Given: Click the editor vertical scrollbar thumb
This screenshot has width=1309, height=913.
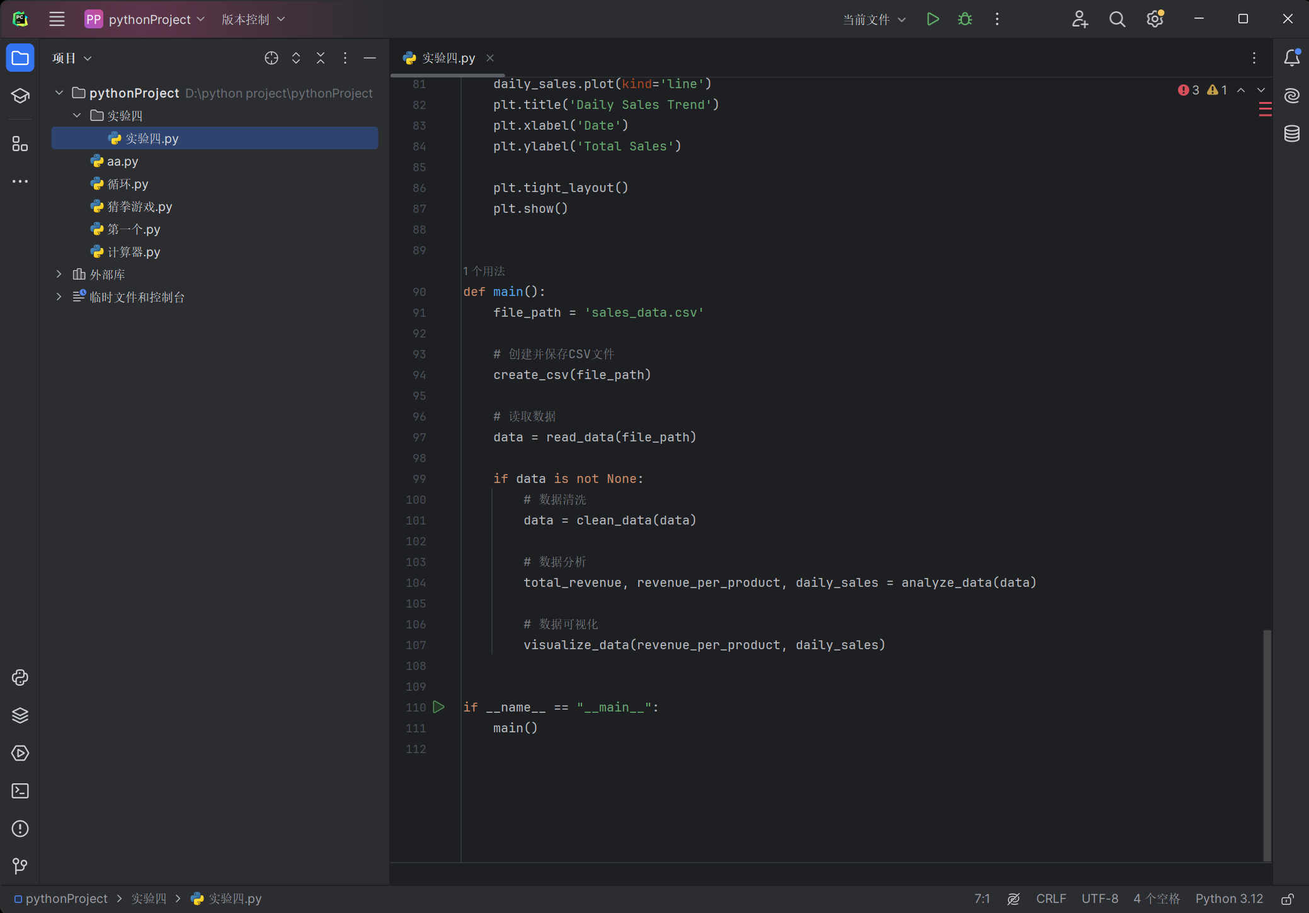Looking at the screenshot, I should pos(1267,746).
